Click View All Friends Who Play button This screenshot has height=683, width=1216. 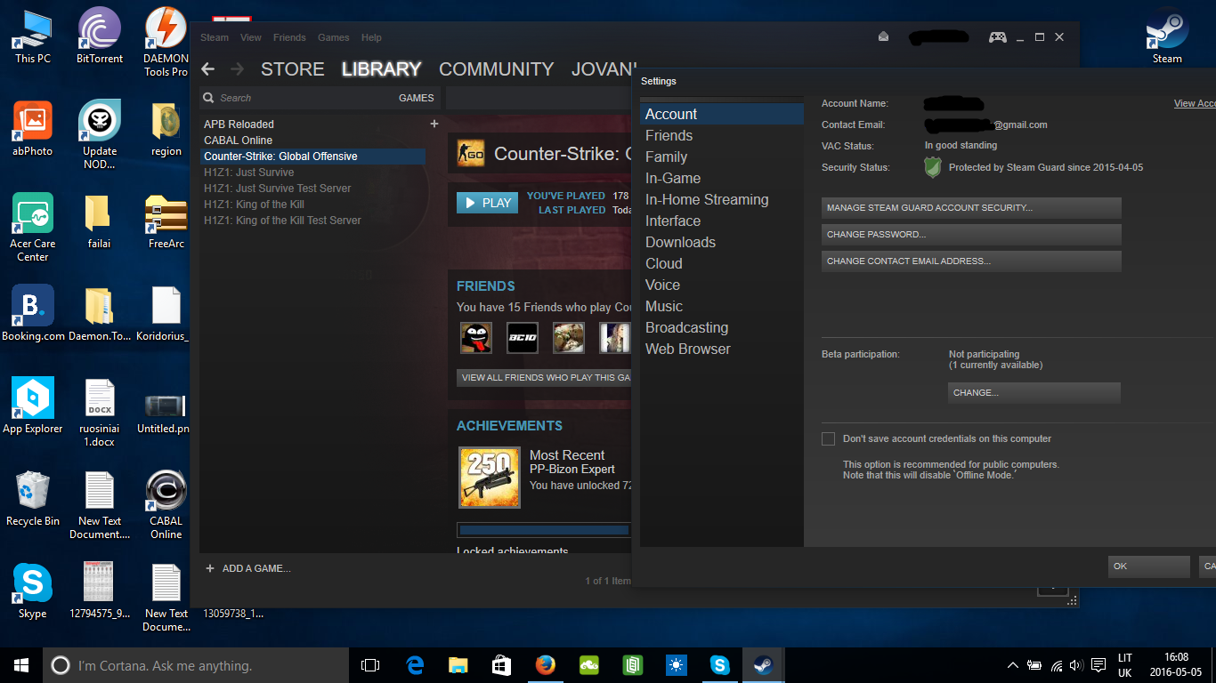tap(544, 378)
